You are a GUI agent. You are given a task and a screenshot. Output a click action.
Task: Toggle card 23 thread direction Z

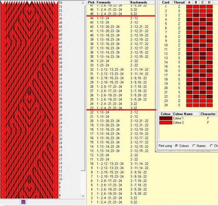coord(179,101)
